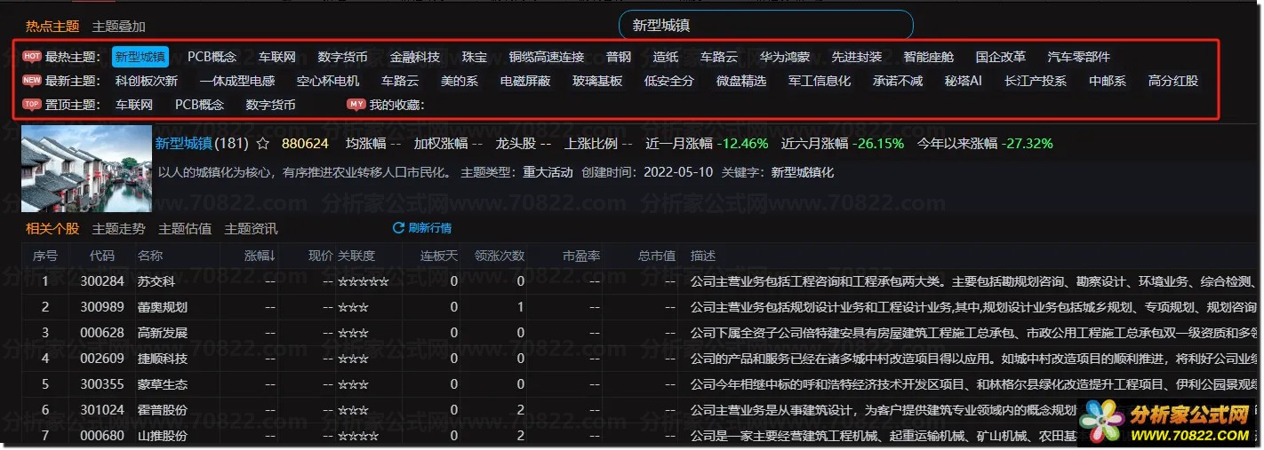
Task: Click the refresh icon next to 刷新行情
Action: 399,228
